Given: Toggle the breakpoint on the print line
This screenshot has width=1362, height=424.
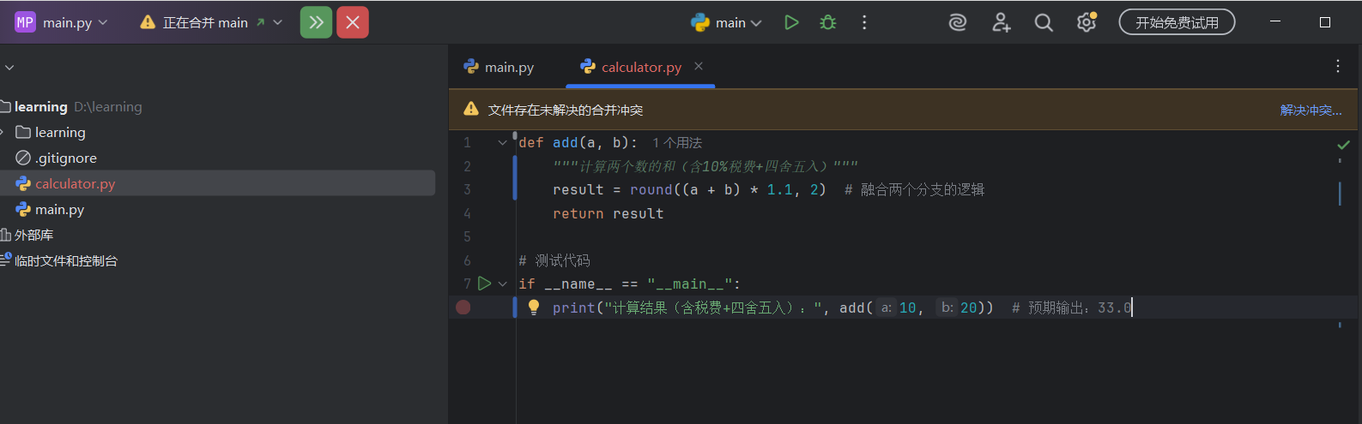Looking at the screenshot, I should (463, 308).
